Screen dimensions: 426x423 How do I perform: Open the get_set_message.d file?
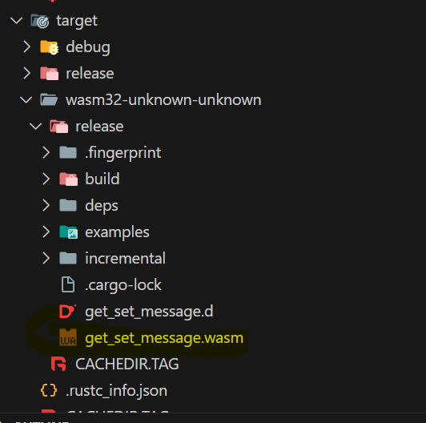tap(149, 312)
